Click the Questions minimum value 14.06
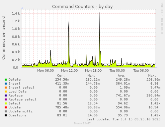The image size is (165, 127). click(x=93, y=115)
